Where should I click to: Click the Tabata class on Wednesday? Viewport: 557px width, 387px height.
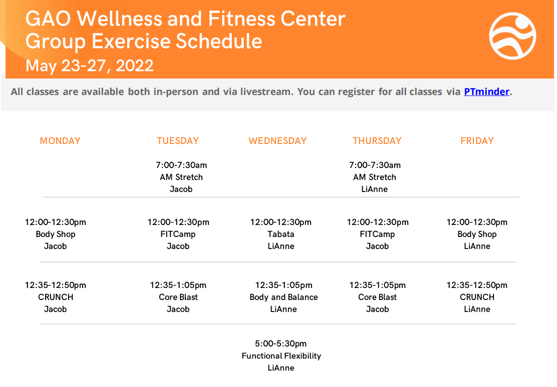(x=281, y=234)
